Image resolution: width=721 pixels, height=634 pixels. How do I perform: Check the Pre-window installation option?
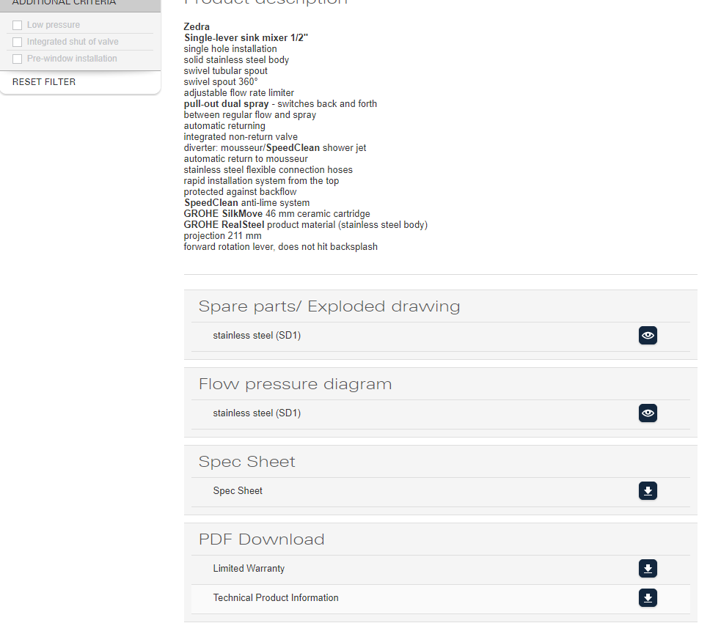point(18,59)
